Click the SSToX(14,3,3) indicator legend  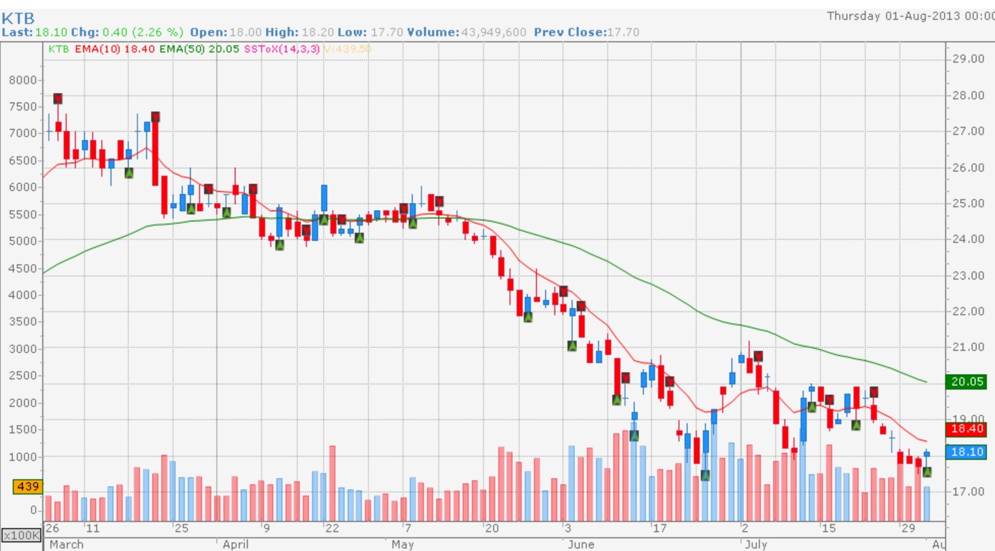coord(281,49)
